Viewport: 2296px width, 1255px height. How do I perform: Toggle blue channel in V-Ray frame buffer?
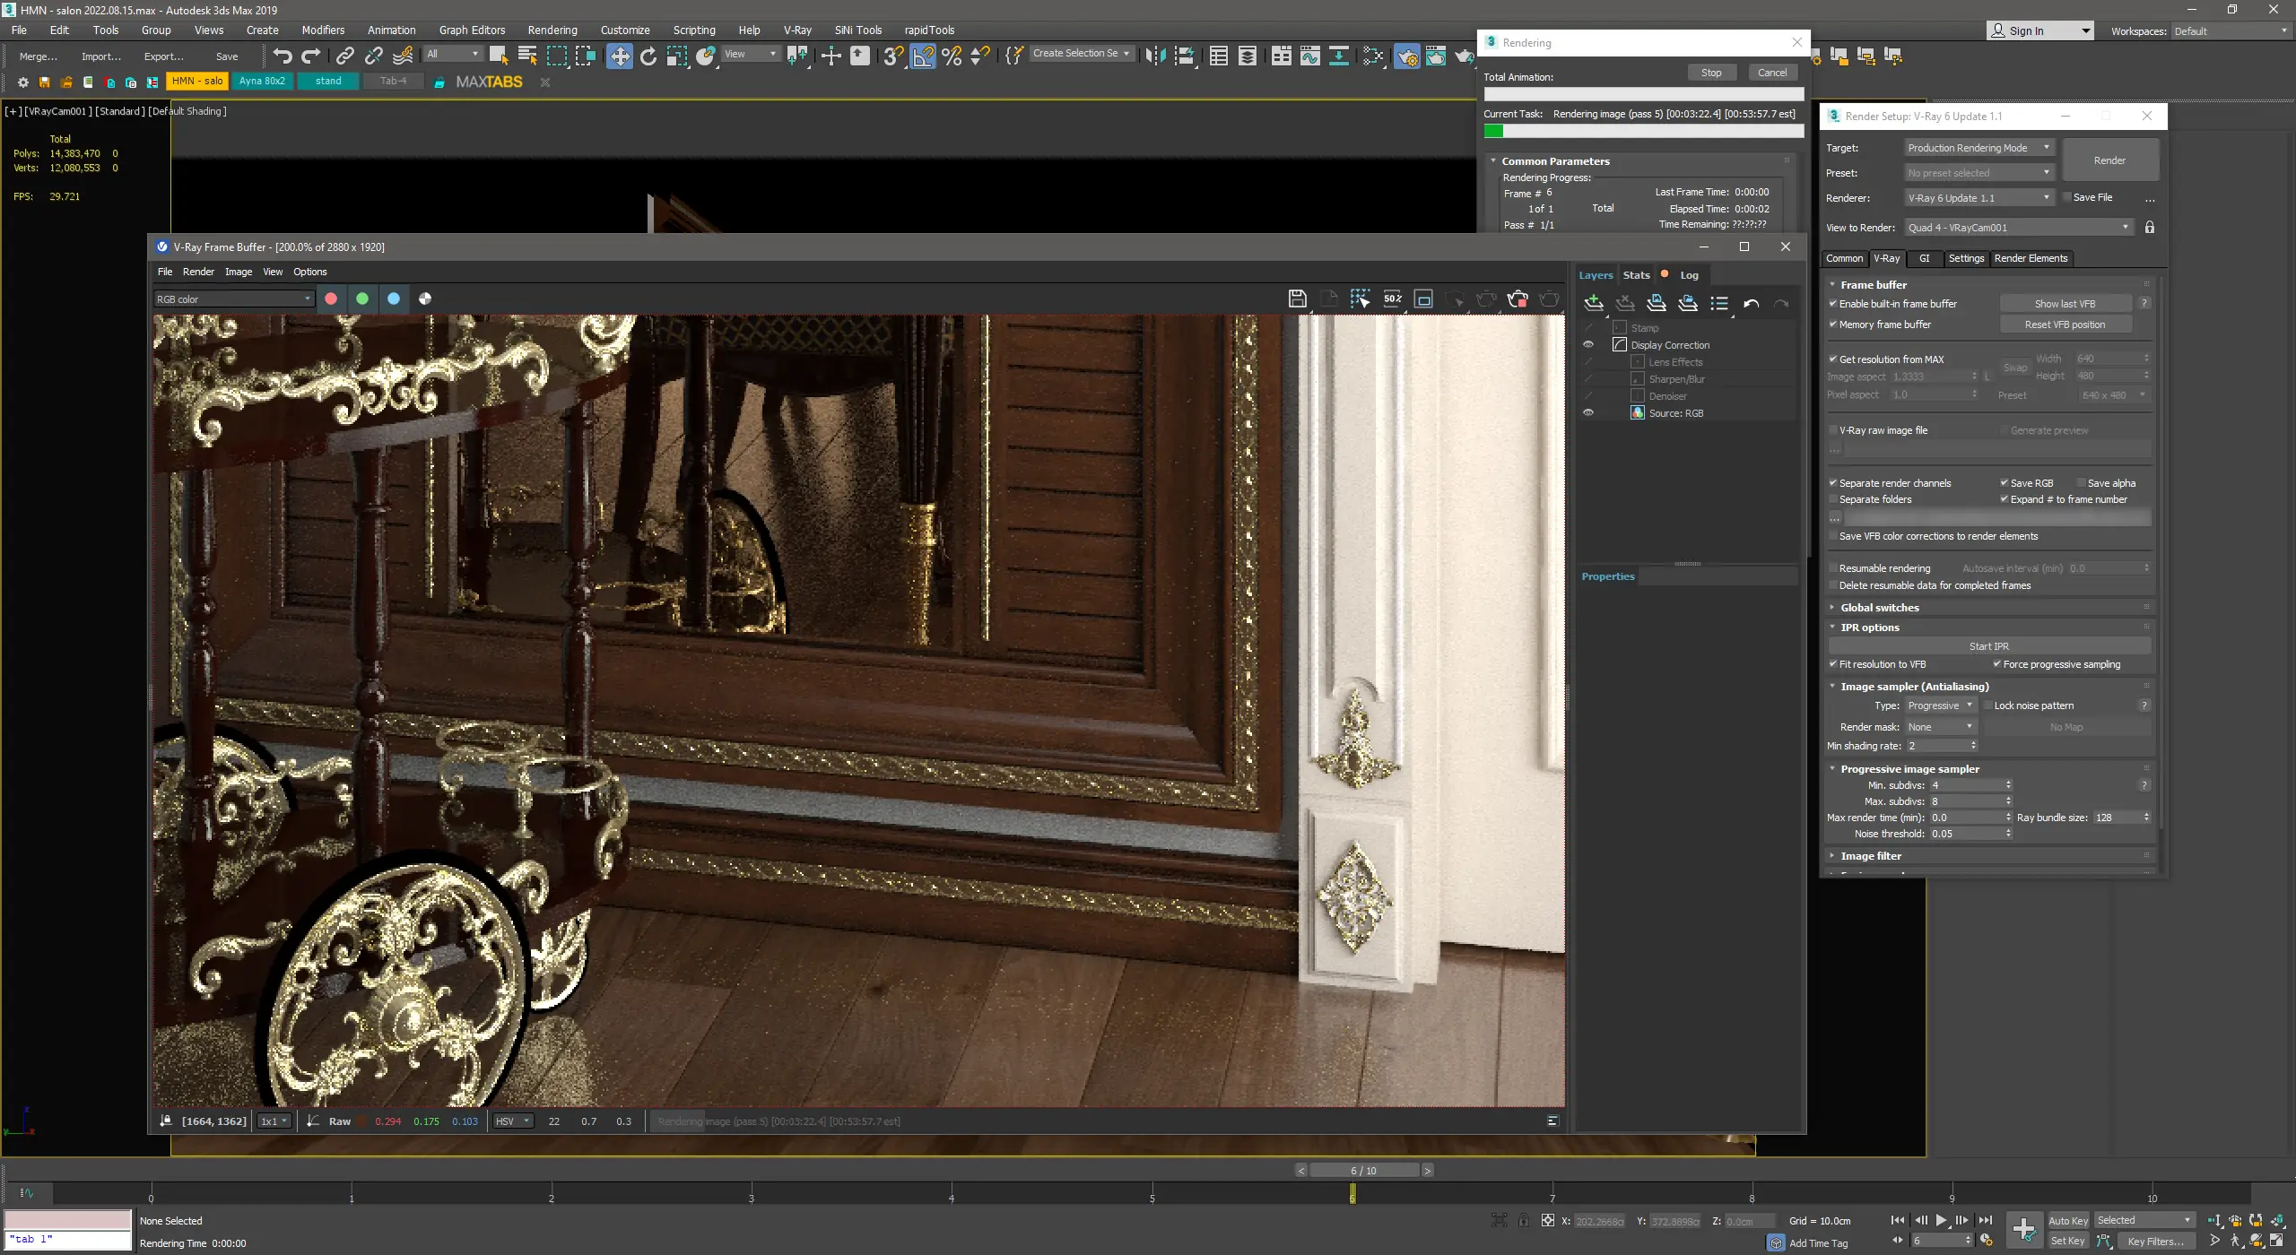pyautogui.click(x=394, y=299)
